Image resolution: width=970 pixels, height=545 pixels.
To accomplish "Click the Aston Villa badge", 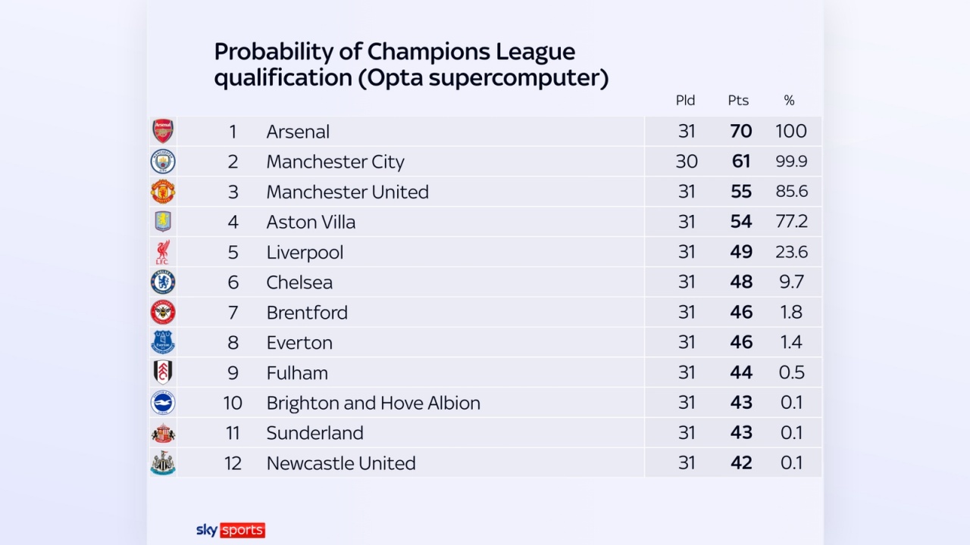I will 163,222.
